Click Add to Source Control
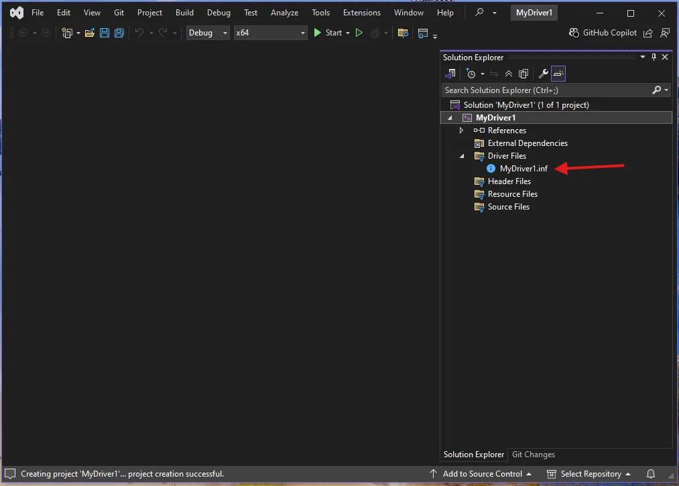679x486 pixels. [481, 474]
